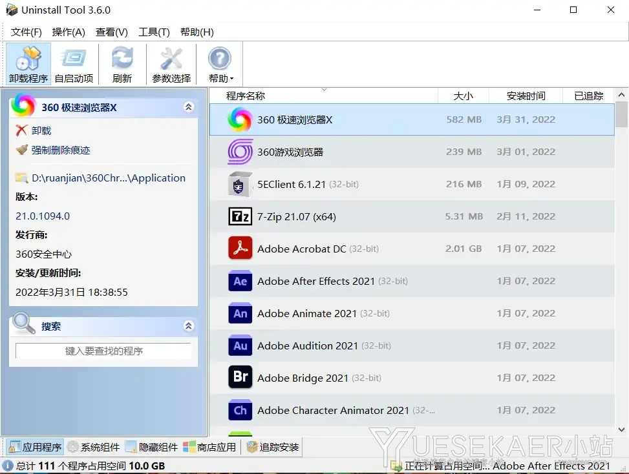The image size is (629, 474).
Task: Click the red X uninstall icon
Action: coord(21,130)
